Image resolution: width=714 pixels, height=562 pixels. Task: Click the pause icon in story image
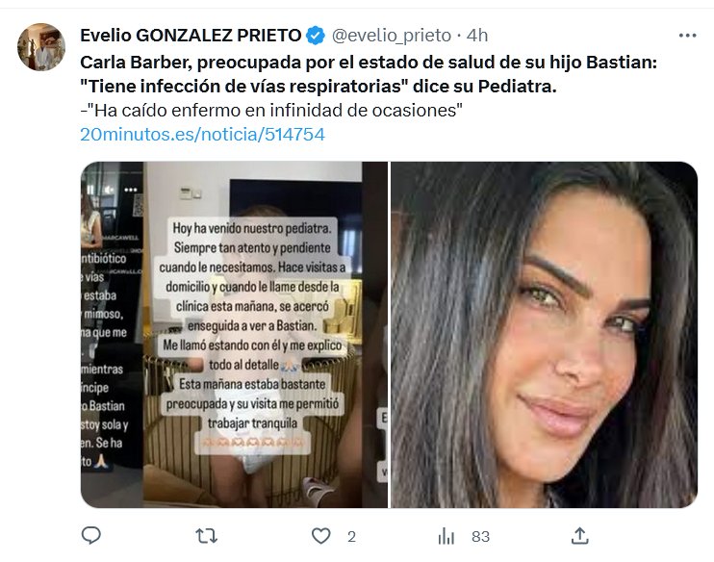90,190
